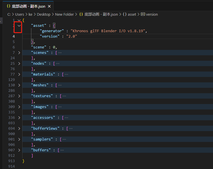Expand the "scenes" array on line 7
Image resolution: width=213 pixels, height=169 pixels.
pos(19,53)
